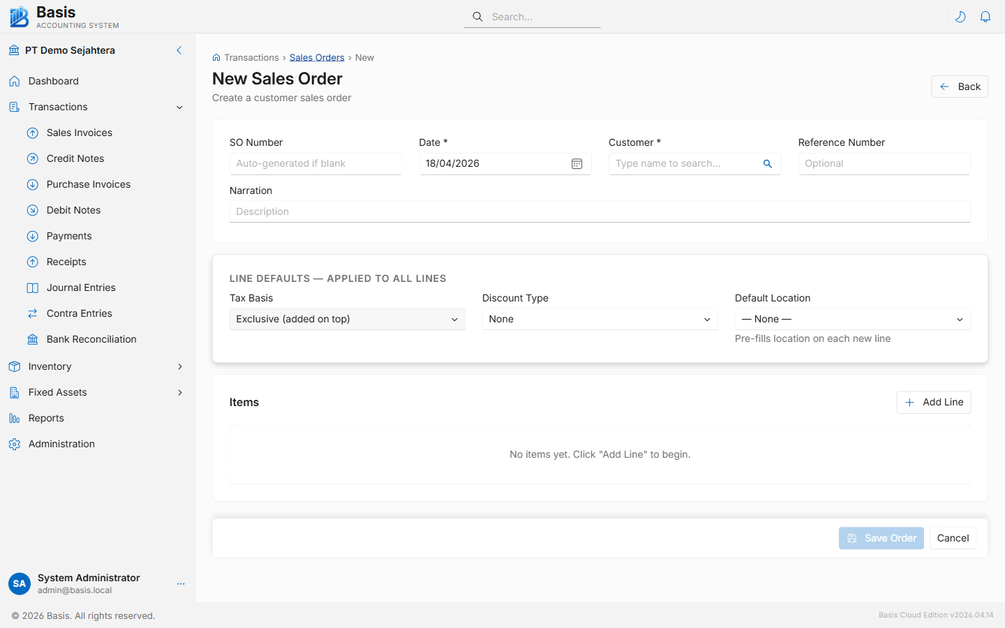Open the Tax Basis dropdown
Screen dimensions: 1005x628
(347, 319)
